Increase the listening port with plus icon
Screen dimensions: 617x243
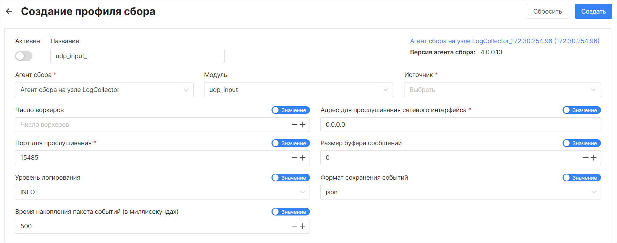click(x=303, y=158)
